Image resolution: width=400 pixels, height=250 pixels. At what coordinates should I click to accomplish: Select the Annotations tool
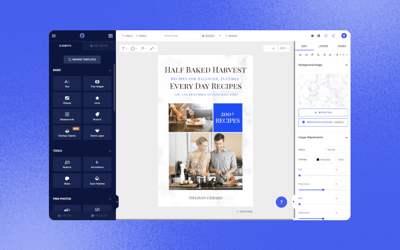coord(97,164)
